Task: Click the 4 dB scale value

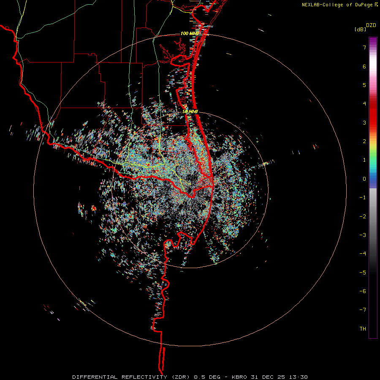Action: tap(364, 104)
